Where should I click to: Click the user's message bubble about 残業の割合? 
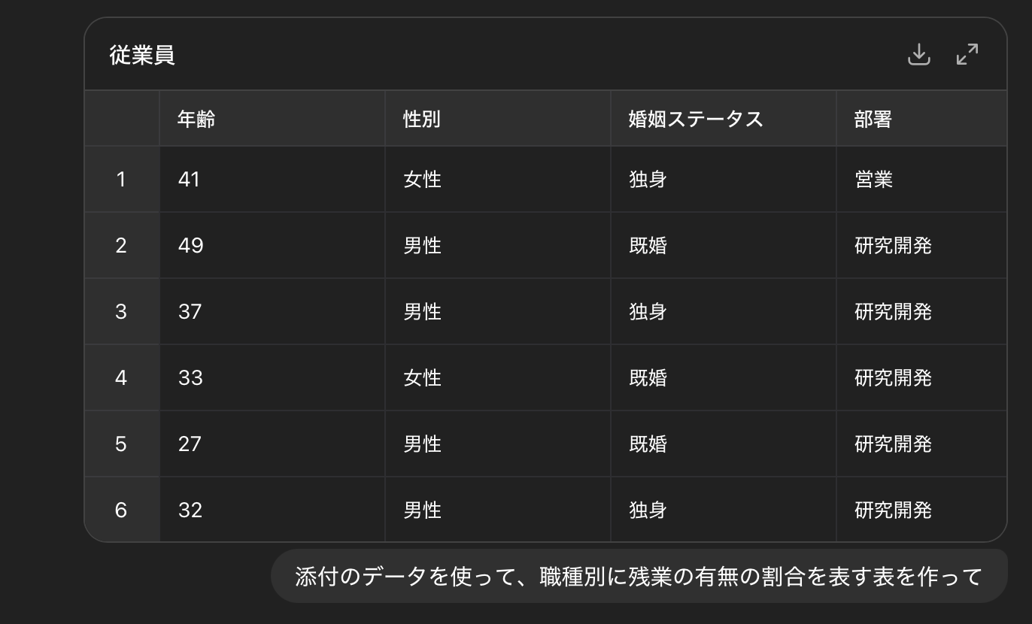tap(638, 575)
